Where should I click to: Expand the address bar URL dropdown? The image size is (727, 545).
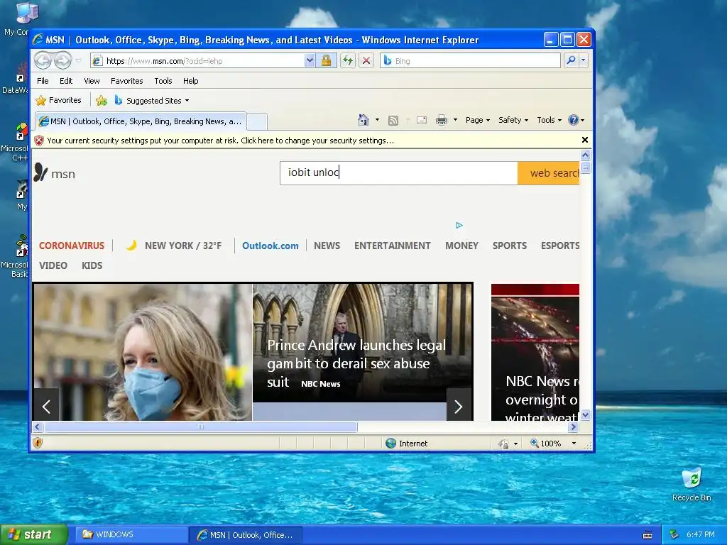pyautogui.click(x=310, y=61)
